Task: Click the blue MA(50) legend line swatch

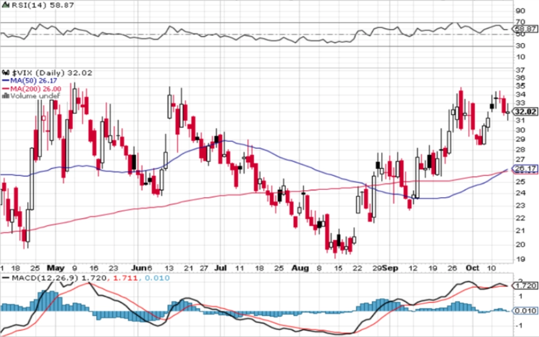Action: tap(5, 80)
